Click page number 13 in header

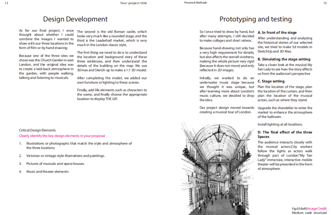point(325,3)
